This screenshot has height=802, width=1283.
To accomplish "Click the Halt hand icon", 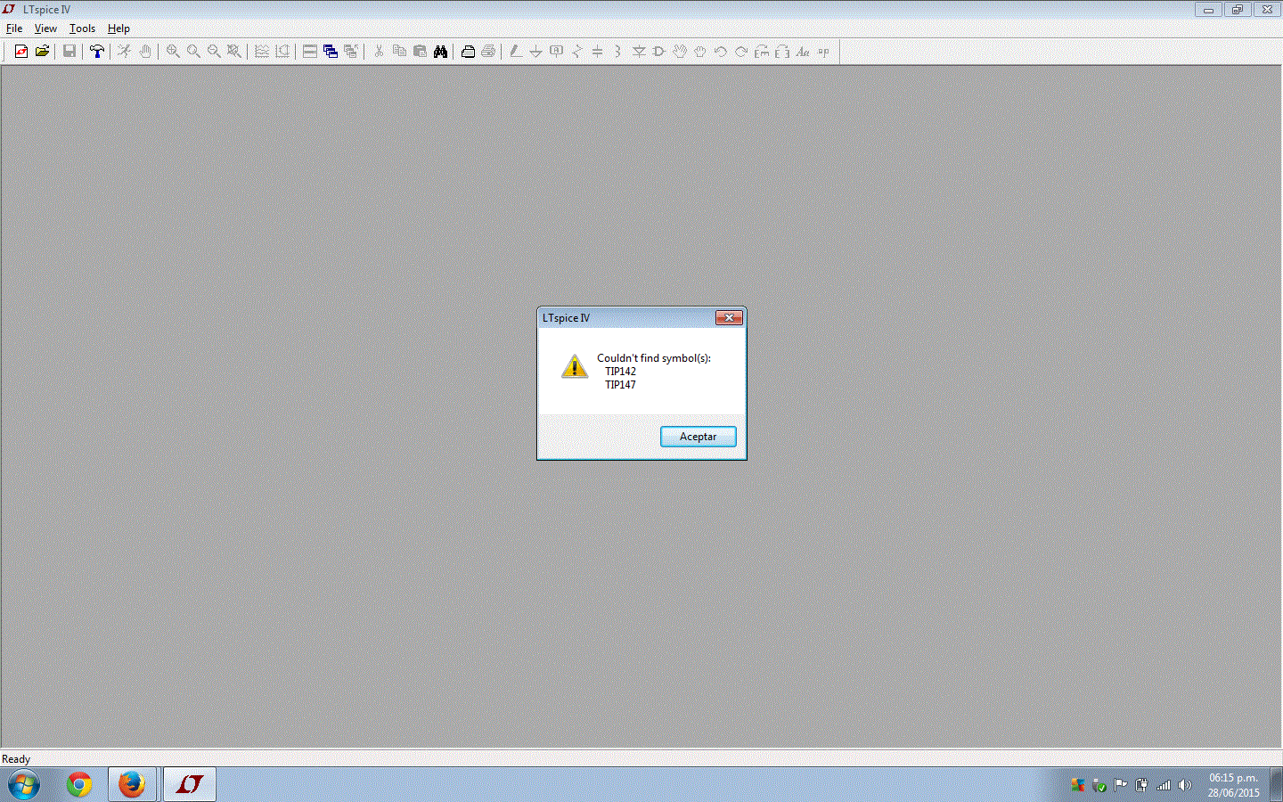I will point(145,52).
